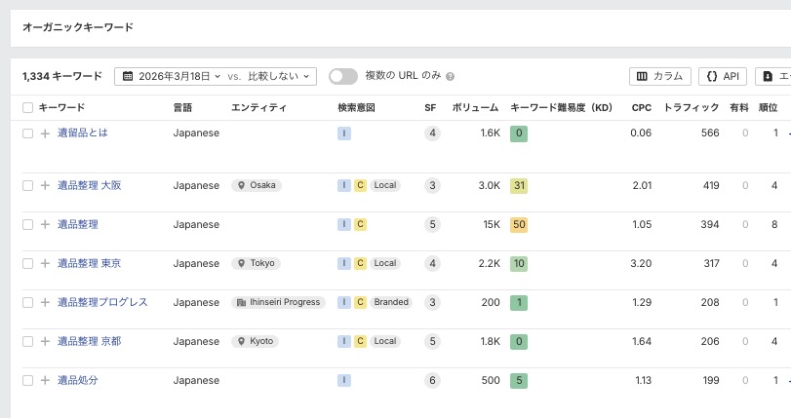This screenshot has height=418, width=791.
Task: Open the 2026年3月18日 date dropdown
Action: point(172,76)
